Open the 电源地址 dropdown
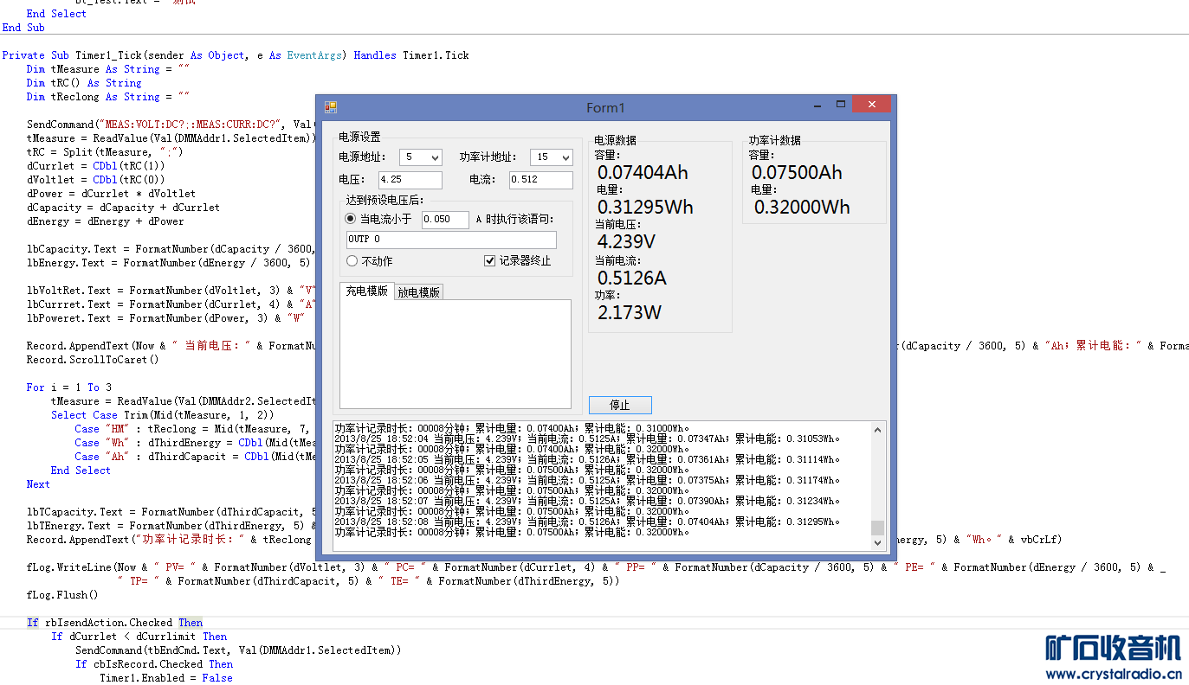Image resolution: width=1189 pixels, height=685 pixels. click(x=421, y=157)
